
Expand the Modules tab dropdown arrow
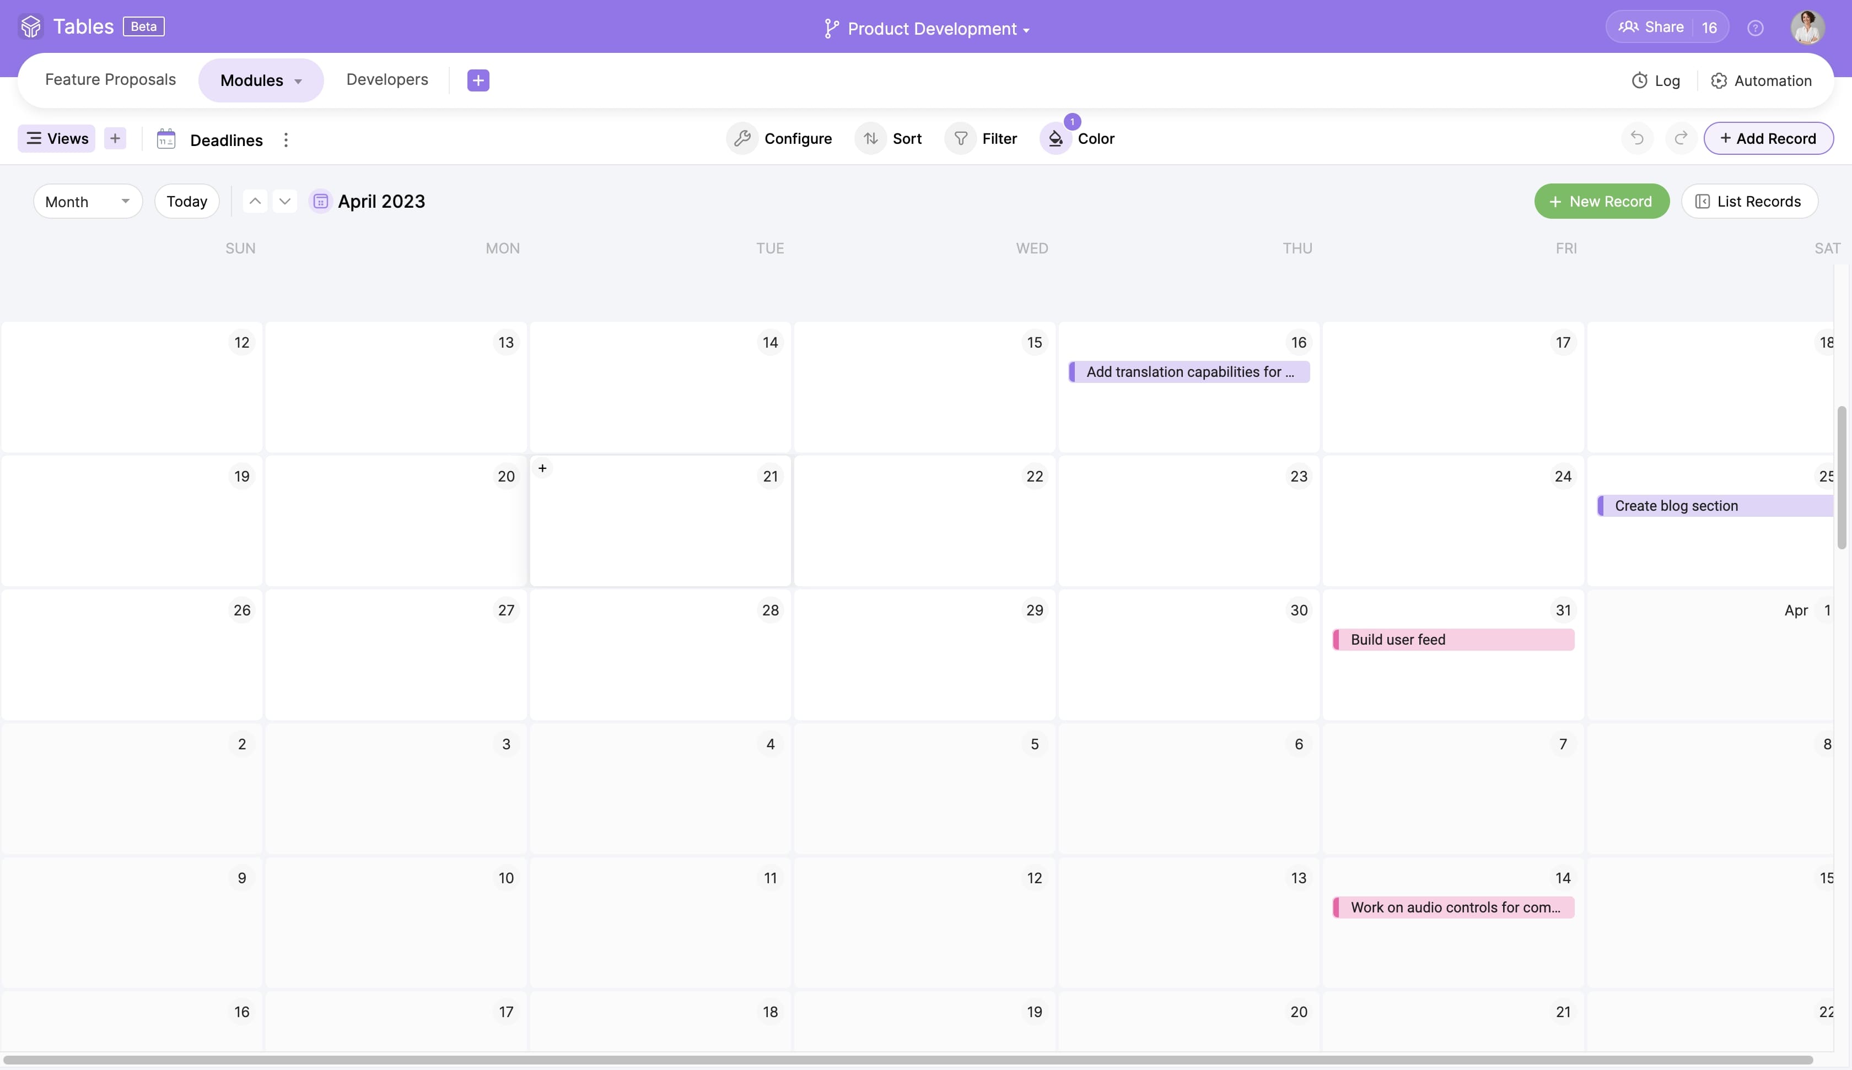point(298,81)
